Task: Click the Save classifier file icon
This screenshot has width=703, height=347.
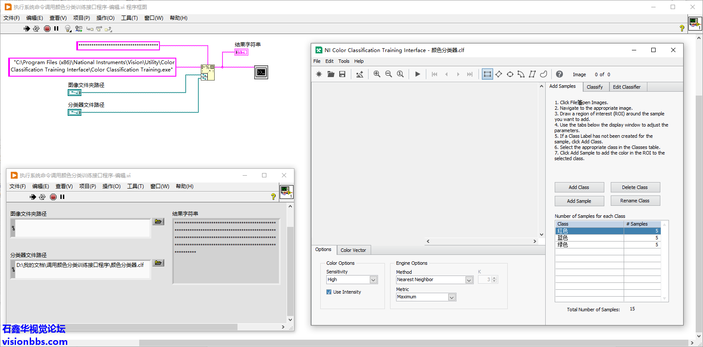Action: tap(342, 74)
